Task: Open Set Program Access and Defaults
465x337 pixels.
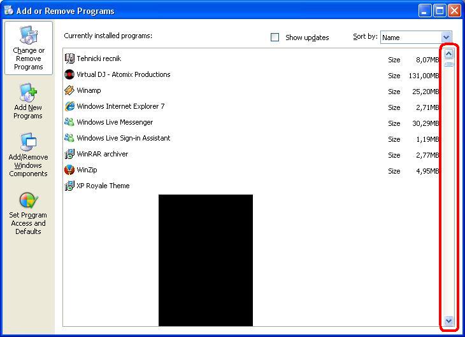Action: pos(28,214)
